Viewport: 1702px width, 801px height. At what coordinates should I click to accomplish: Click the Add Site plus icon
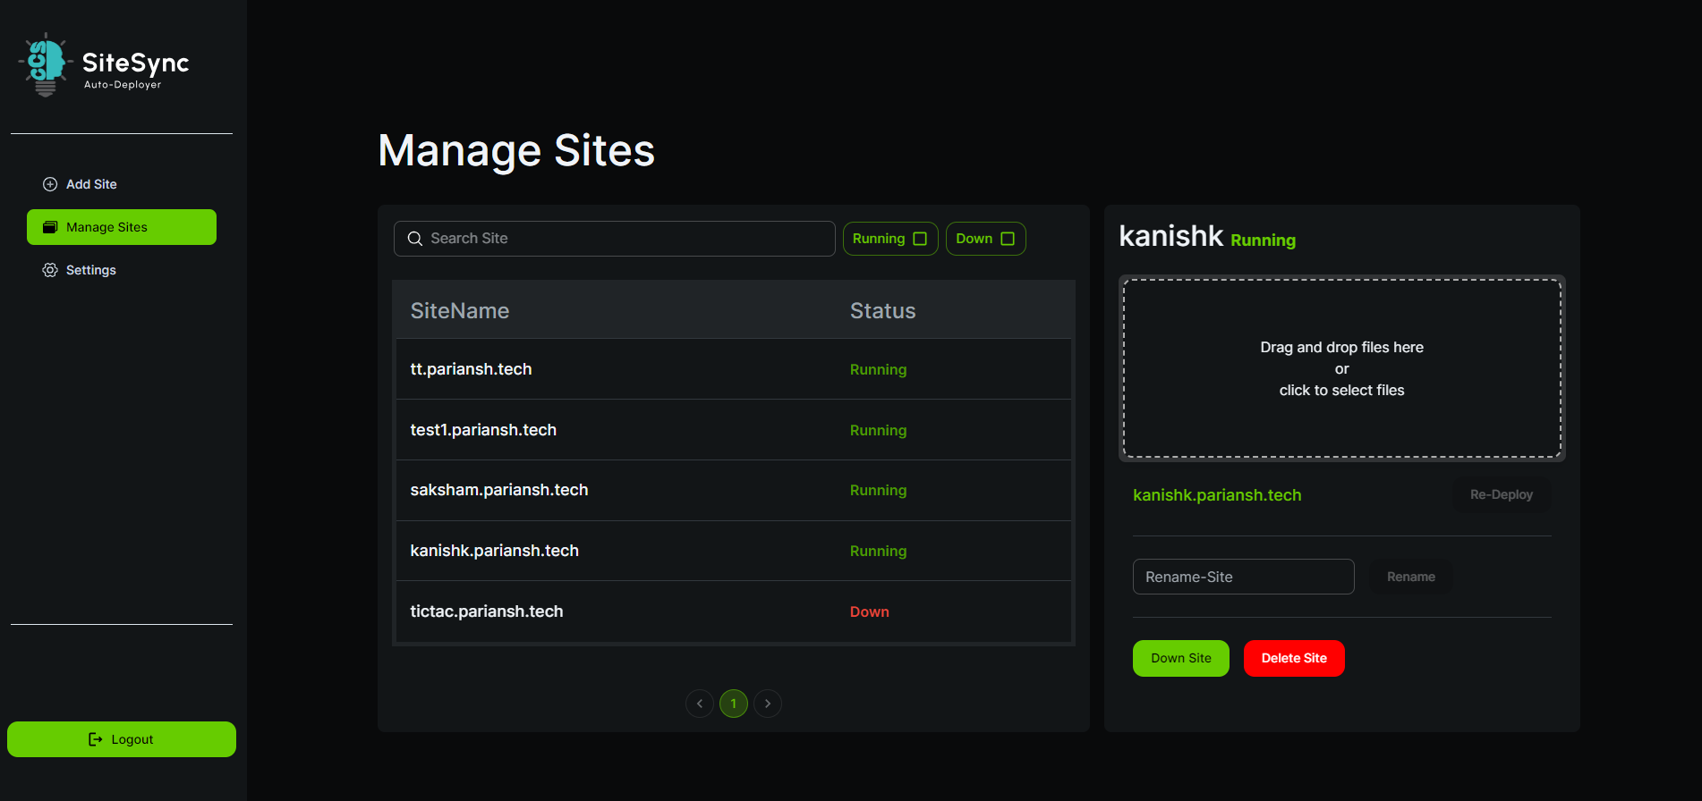tap(50, 184)
